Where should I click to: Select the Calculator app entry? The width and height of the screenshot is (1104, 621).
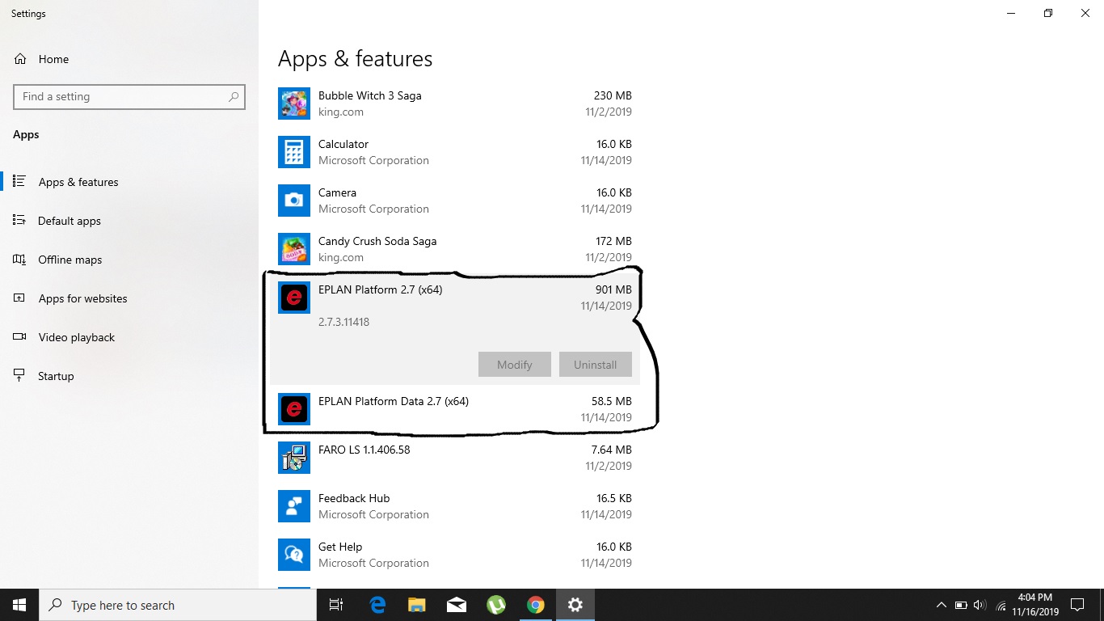[455, 152]
